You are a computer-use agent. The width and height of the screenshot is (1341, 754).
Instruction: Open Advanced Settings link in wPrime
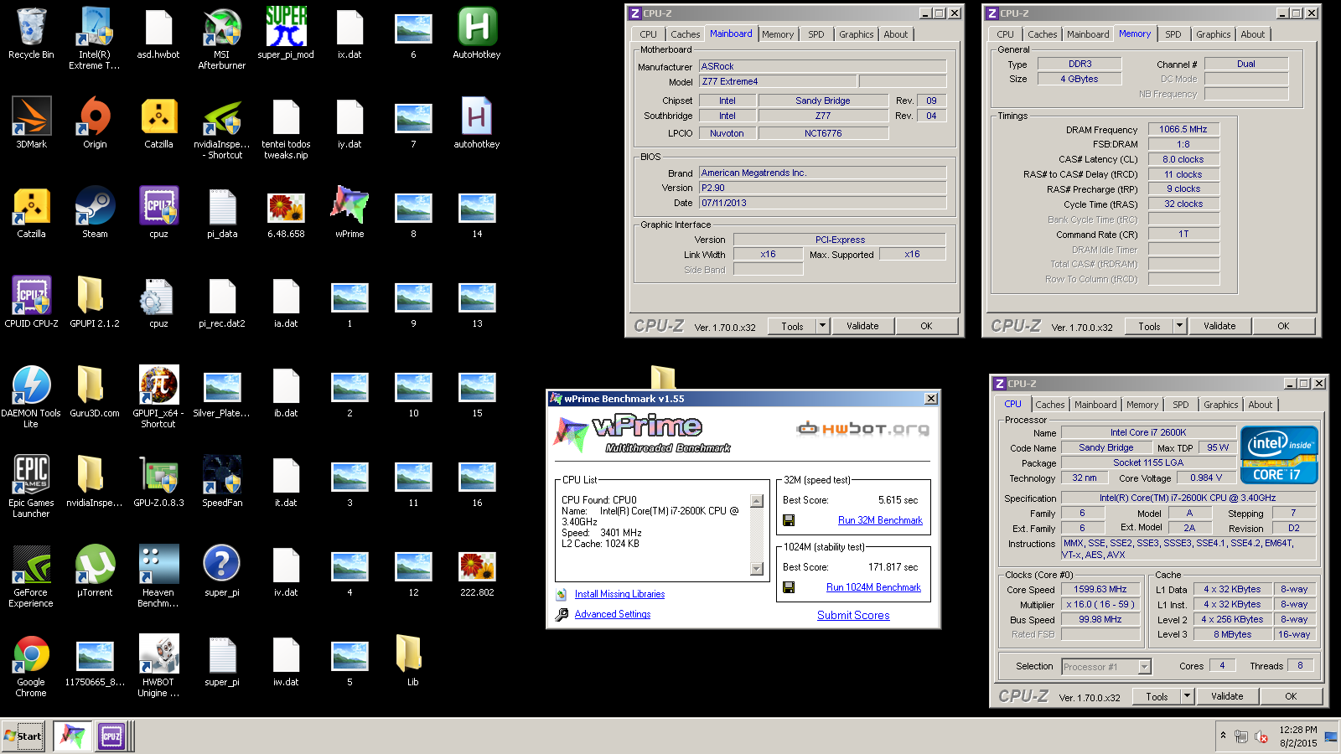click(x=613, y=614)
